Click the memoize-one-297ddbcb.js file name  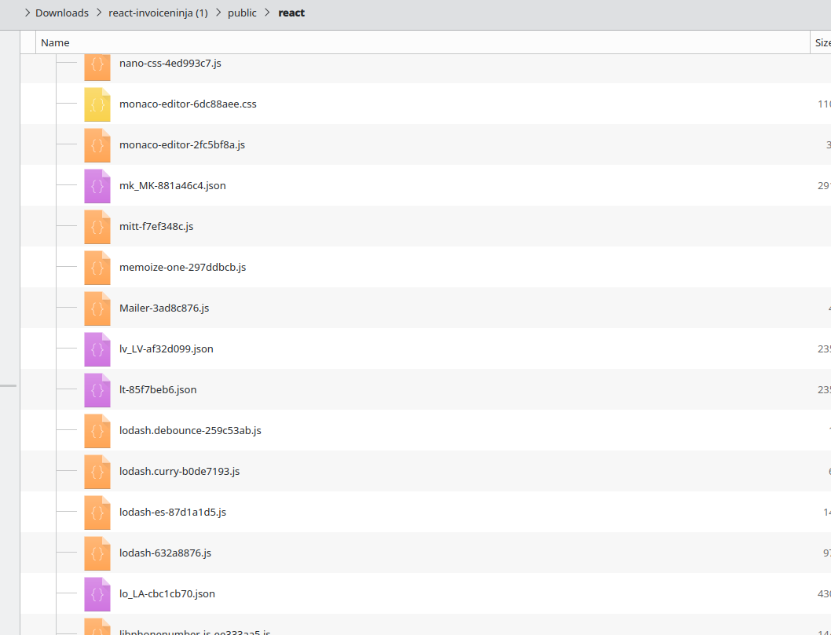tap(182, 267)
